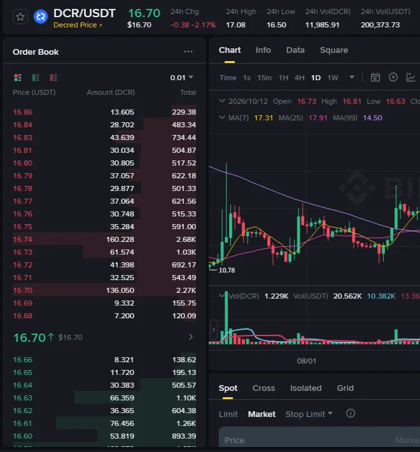Click the 24h High value 17.08

tap(235, 25)
